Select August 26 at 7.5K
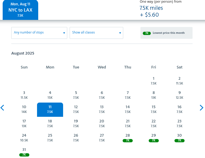 pos(76,138)
